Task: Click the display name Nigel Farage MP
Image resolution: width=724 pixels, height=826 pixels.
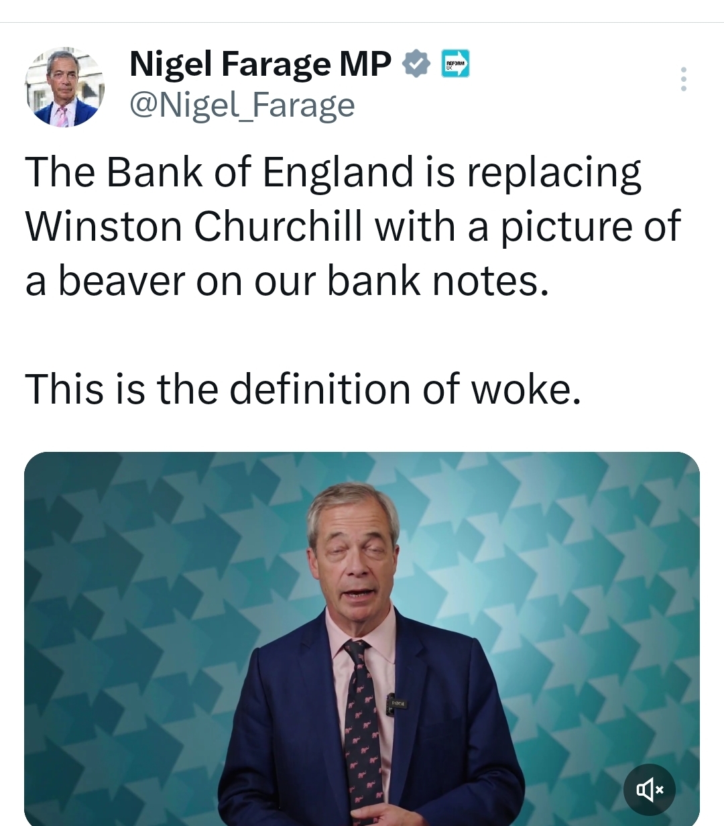Action: 260,64
